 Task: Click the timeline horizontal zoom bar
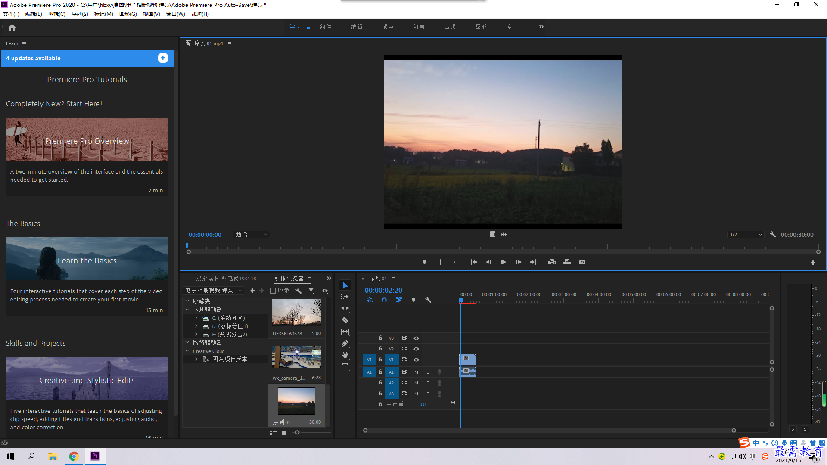pyautogui.click(x=549, y=431)
